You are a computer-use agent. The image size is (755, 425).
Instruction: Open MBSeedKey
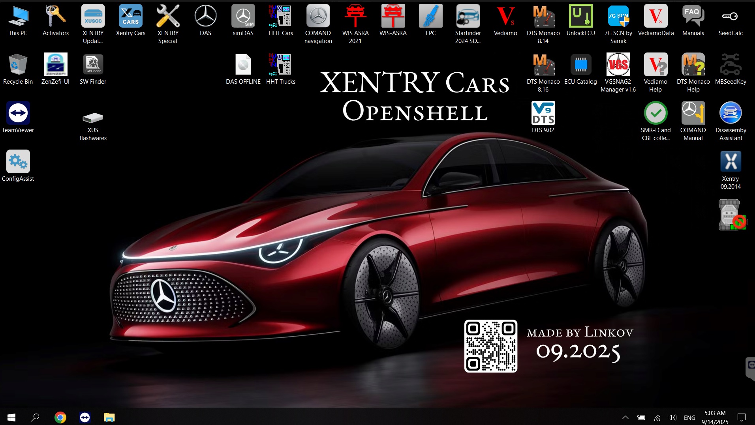tap(731, 66)
